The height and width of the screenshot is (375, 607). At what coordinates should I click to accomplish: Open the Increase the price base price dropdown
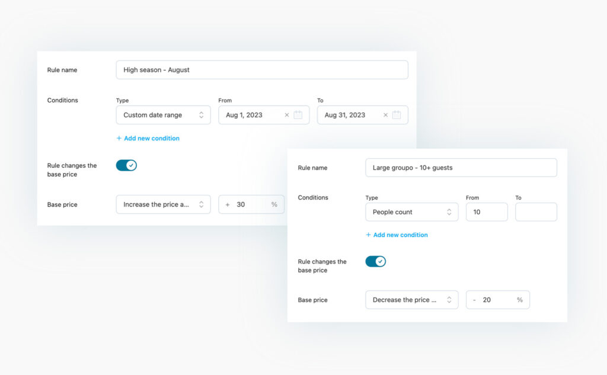163,204
